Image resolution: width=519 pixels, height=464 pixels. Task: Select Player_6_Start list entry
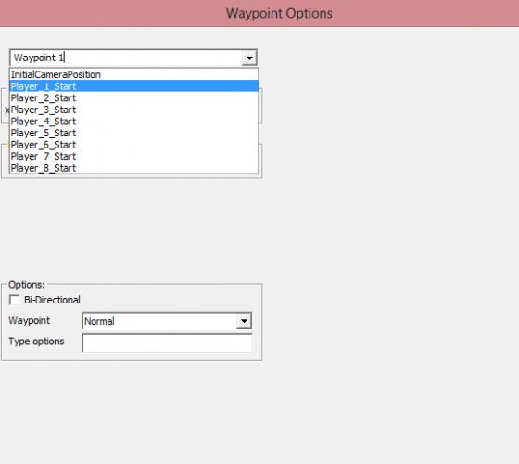[134, 145]
